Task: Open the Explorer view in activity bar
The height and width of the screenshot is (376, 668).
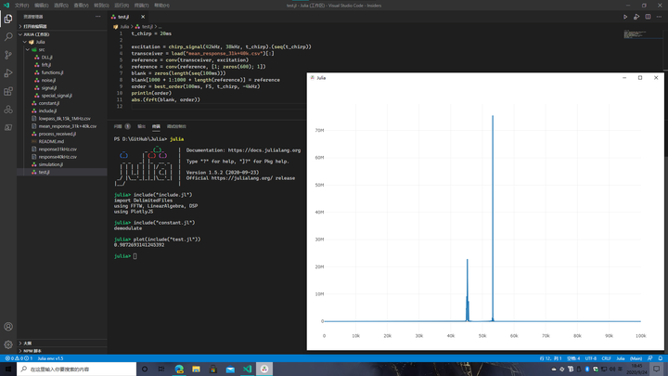Action: tap(8, 19)
